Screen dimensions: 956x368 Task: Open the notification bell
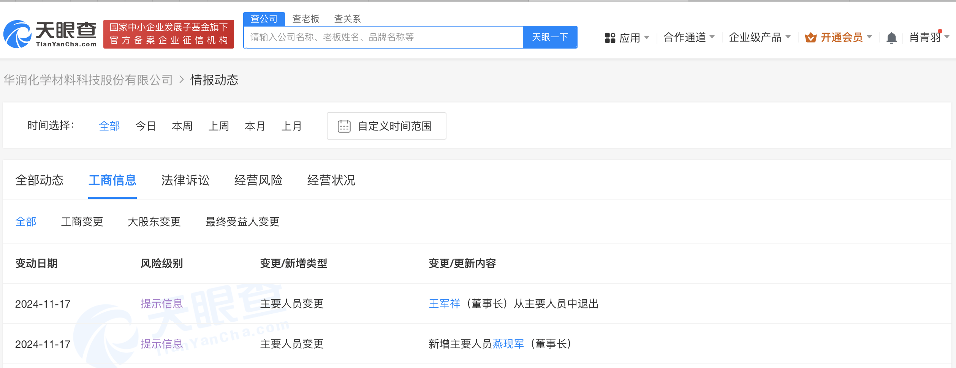pos(891,38)
